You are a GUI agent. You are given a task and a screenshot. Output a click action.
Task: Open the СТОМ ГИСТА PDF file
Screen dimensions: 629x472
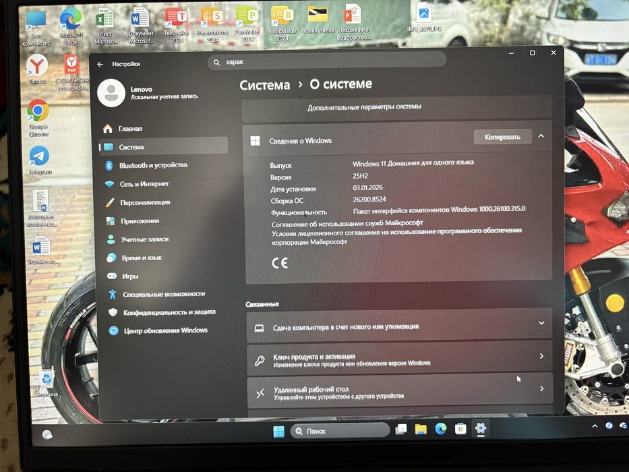[x=71, y=72]
